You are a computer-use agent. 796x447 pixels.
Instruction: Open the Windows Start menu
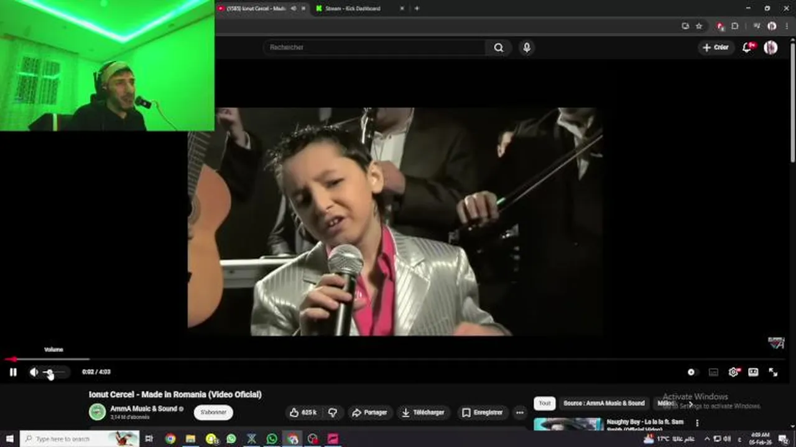9,439
